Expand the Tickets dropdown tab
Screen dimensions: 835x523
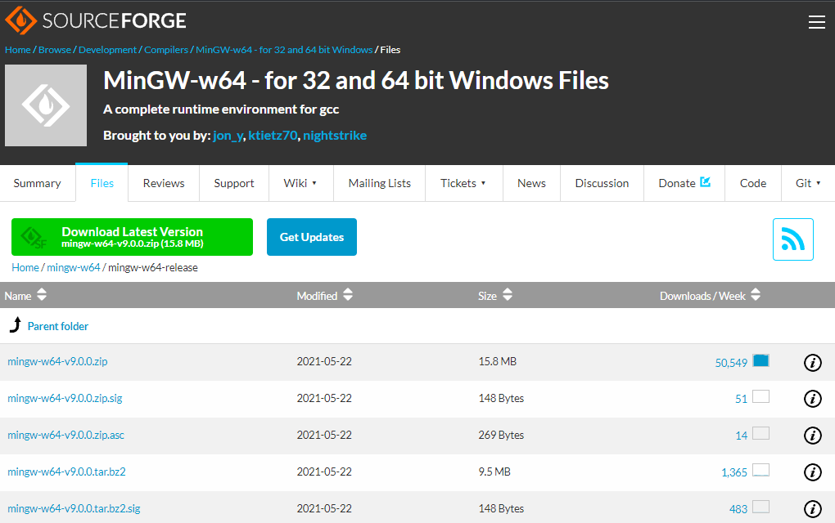click(x=463, y=183)
